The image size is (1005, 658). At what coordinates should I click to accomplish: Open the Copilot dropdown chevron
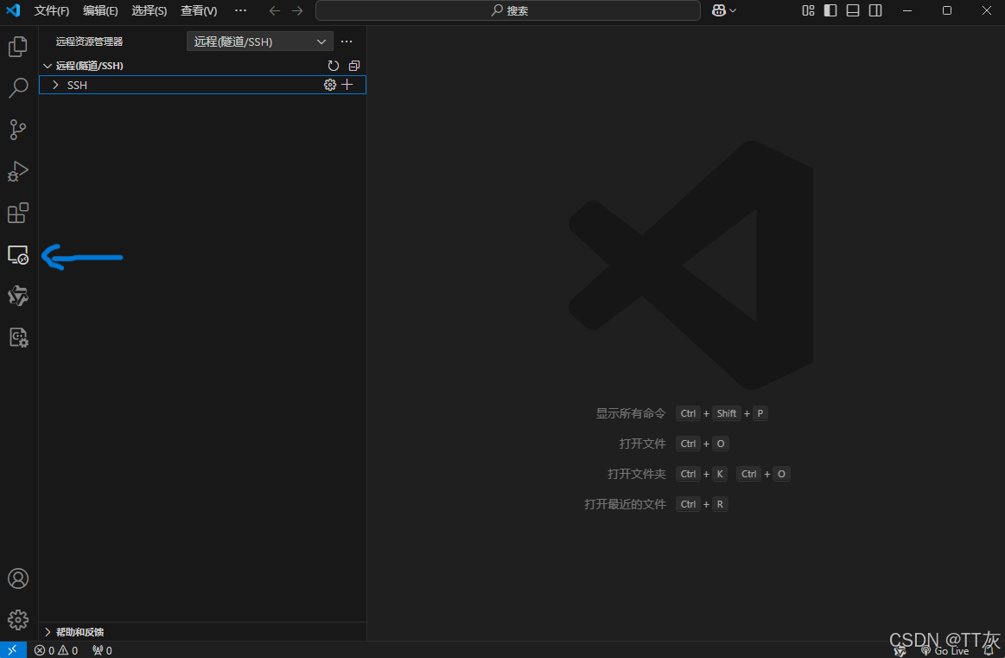pyautogui.click(x=734, y=10)
